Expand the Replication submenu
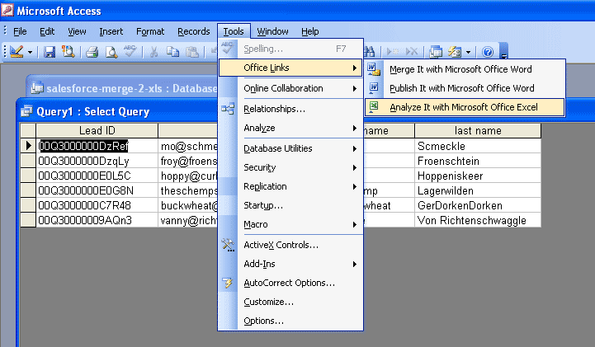595x347 pixels. (290, 186)
